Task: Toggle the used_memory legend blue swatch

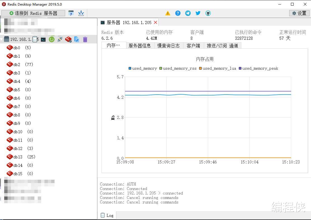Action: 130,68
